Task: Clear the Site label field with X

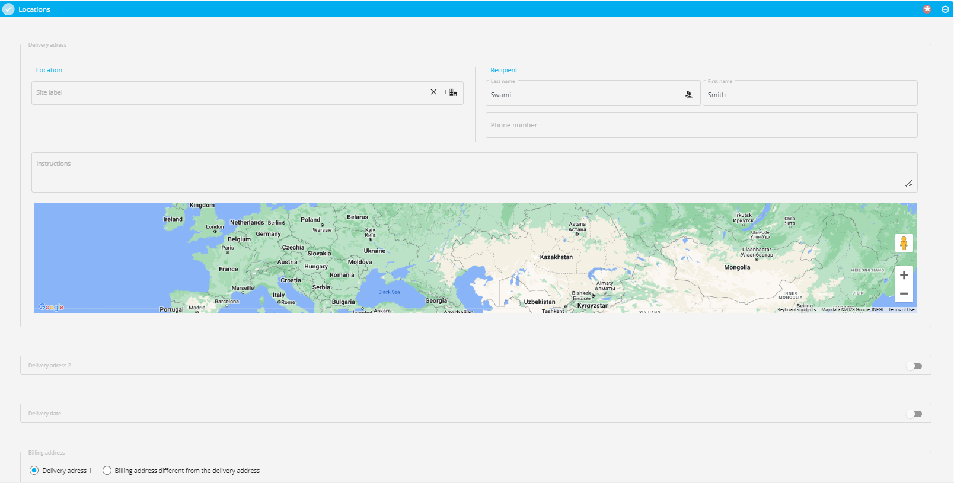Action: tap(433, 92)
